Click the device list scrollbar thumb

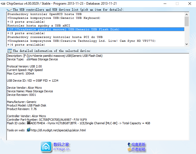(x=186, y=22)
